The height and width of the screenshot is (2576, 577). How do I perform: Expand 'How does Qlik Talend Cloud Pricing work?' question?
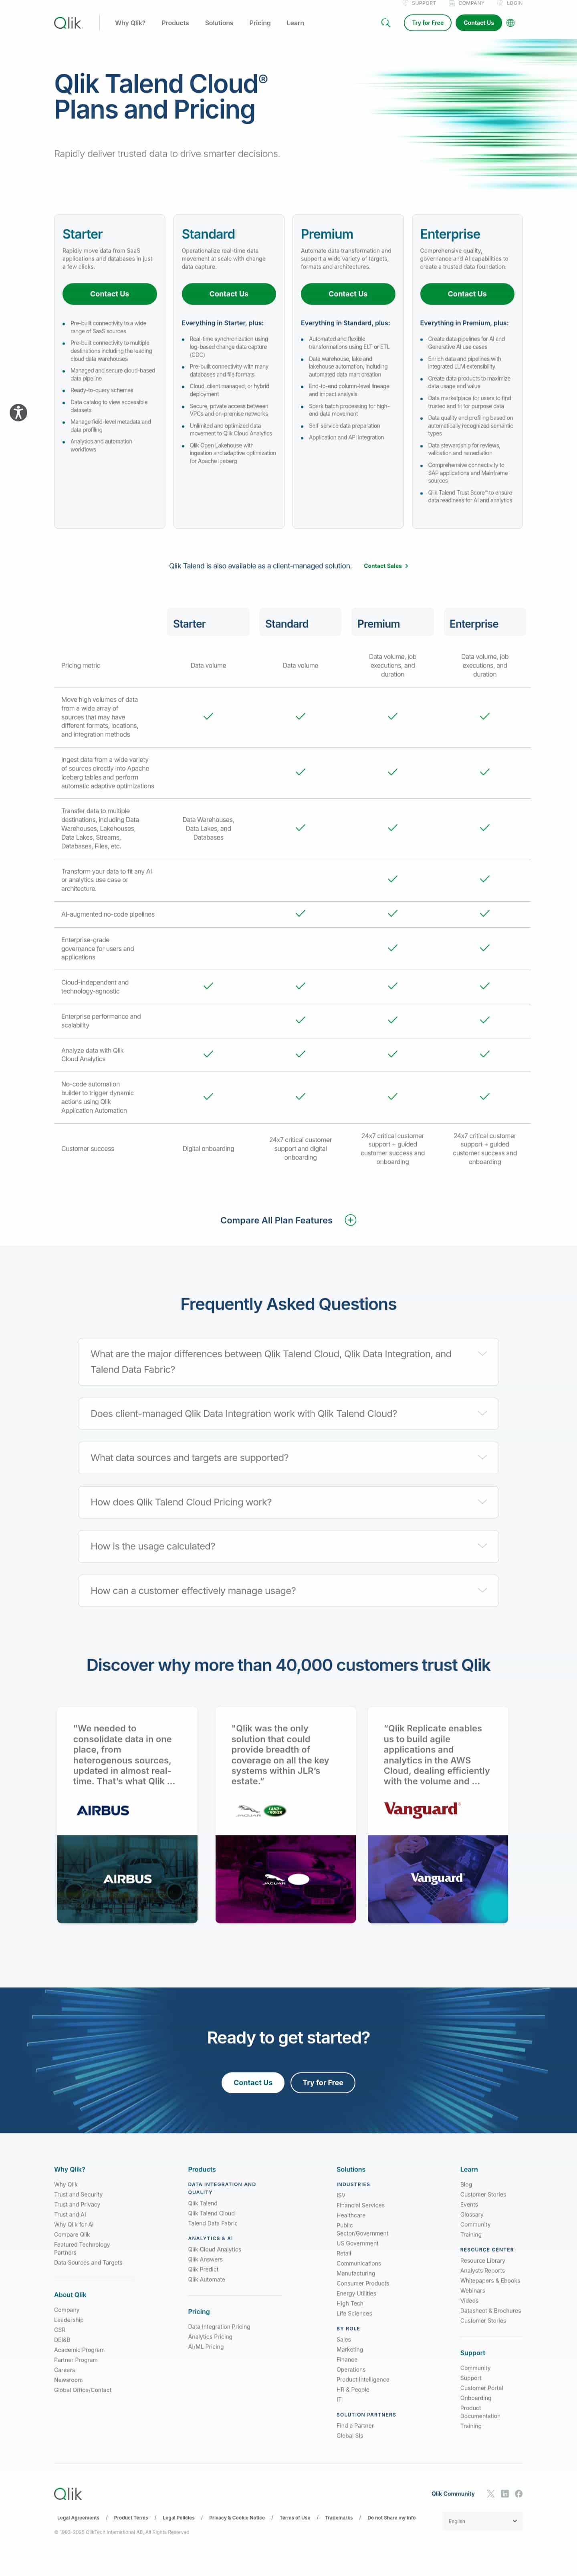coord(288,1502)
